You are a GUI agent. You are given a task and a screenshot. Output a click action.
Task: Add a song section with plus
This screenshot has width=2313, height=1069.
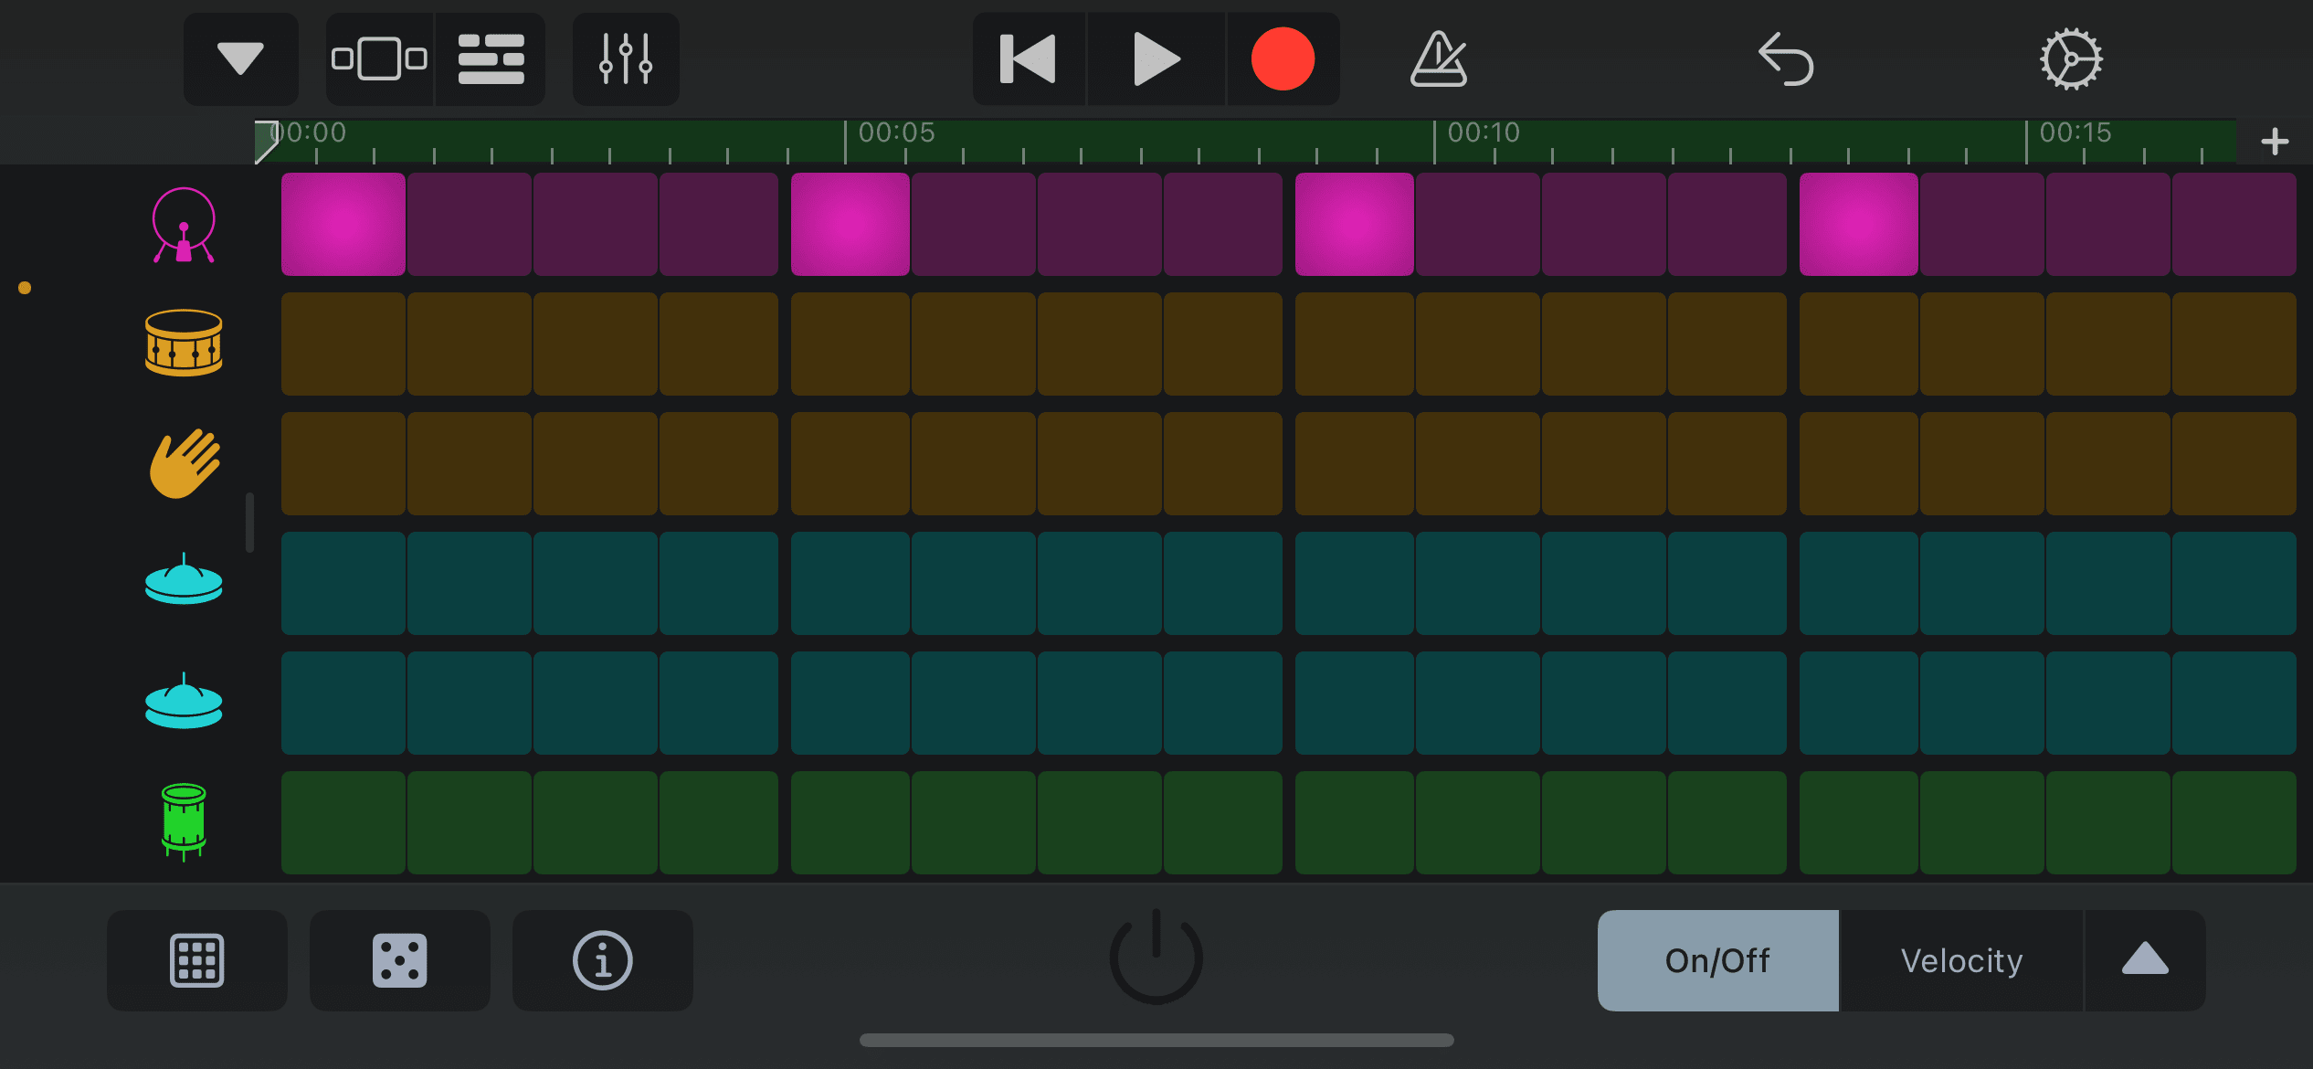coord(2275,142)
